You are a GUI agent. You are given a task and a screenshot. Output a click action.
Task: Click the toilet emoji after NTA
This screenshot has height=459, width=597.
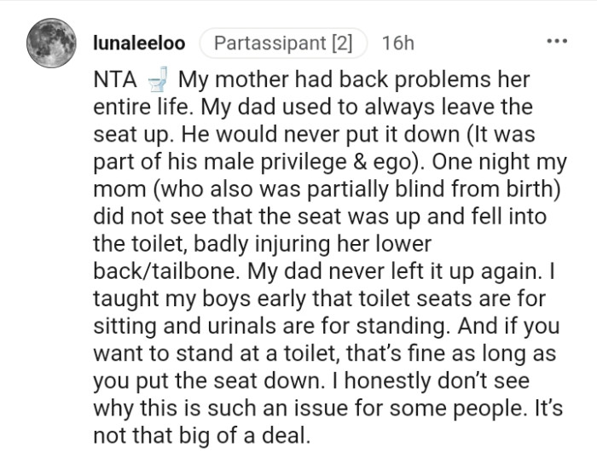[156, 81]
